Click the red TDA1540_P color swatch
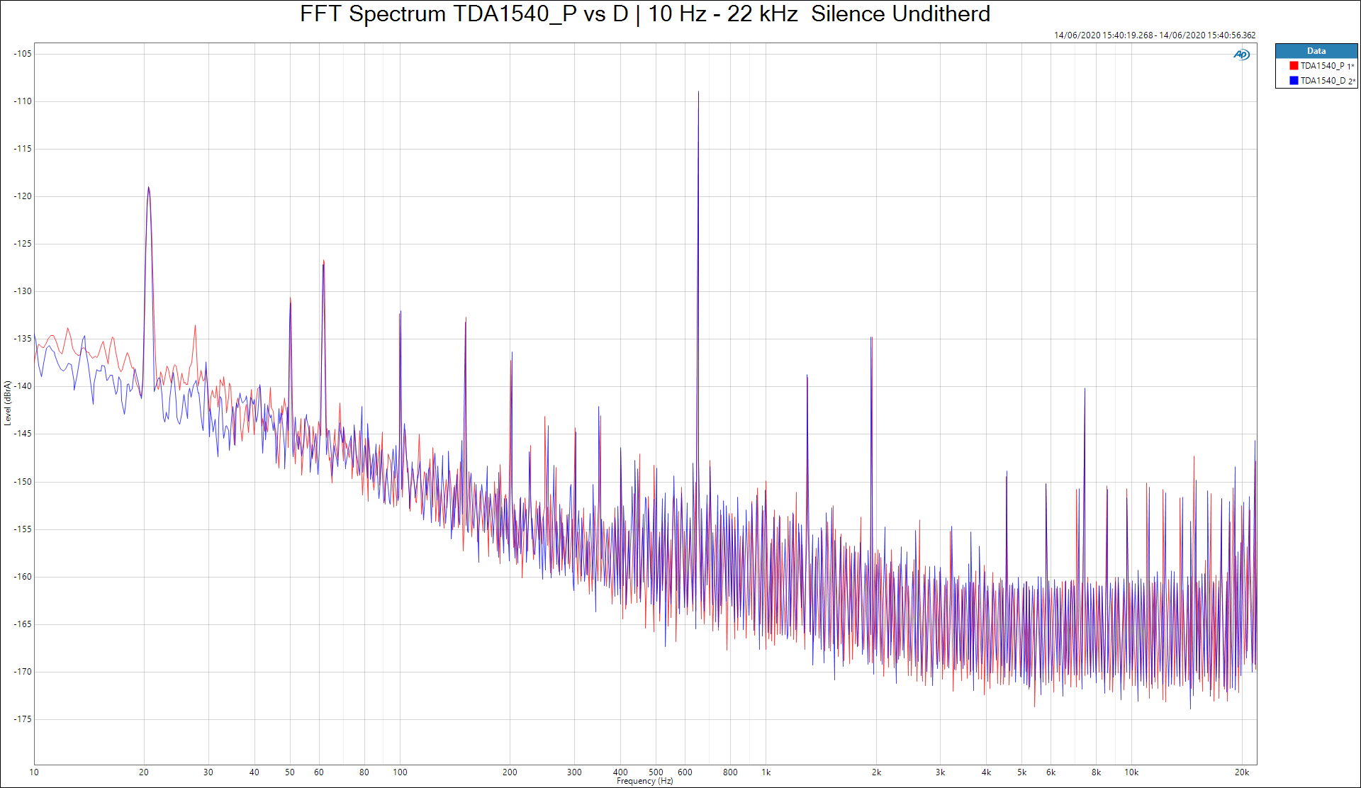 1294,66
